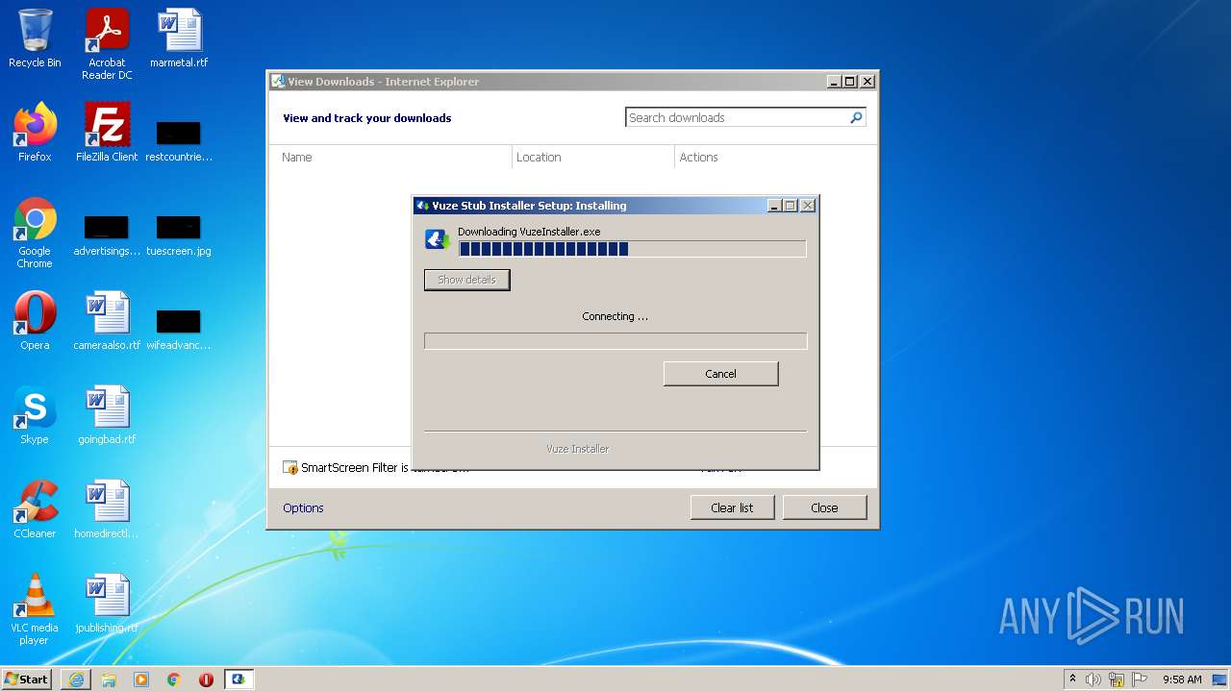Viewport: 1231px width, 692px height.
Task: Select the cameraalso.rtf desktop file
Action: pyautogui.click(x=107, y=321)
